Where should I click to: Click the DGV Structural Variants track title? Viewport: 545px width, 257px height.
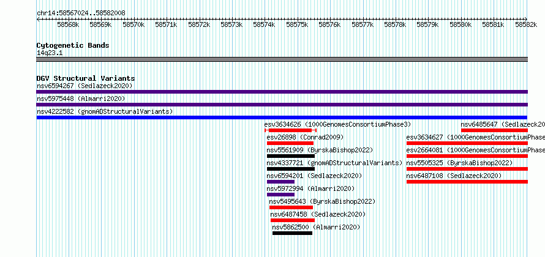[x=86, y=78]
